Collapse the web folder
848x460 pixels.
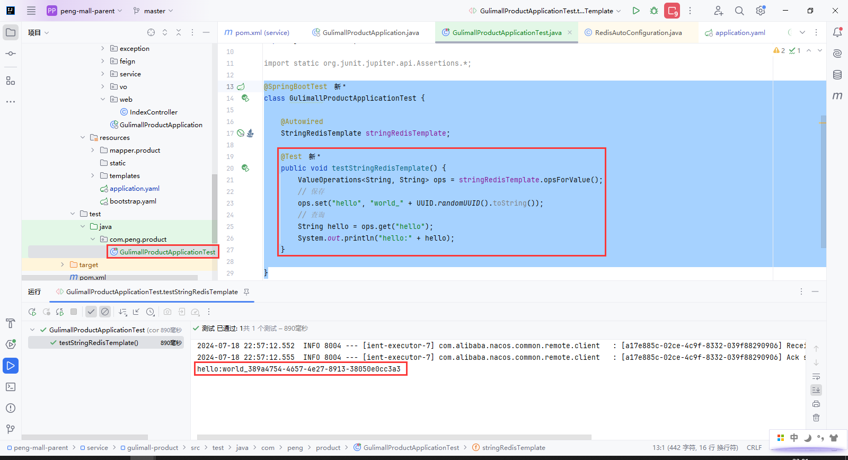click(x=103, y=99)
